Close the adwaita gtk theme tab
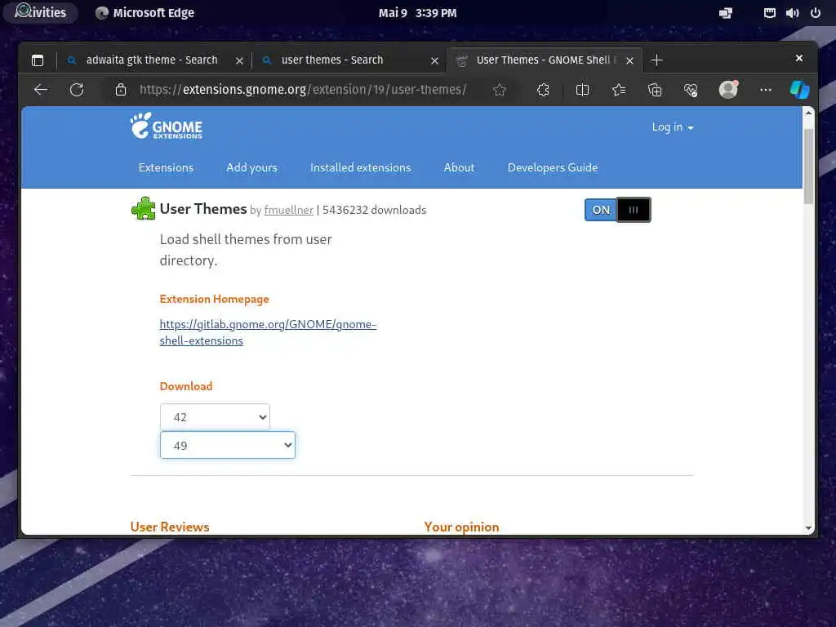The image size is (836, 627). (x=239, y=60)
